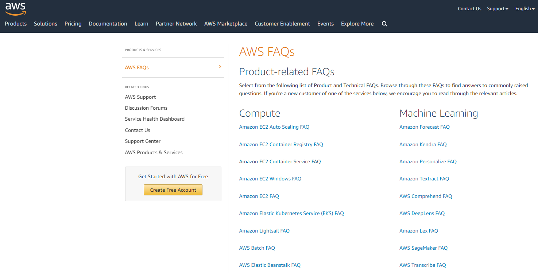Select AWS FAQs in the sidebar
Viewport: 538px width, 273px height.
137,67
